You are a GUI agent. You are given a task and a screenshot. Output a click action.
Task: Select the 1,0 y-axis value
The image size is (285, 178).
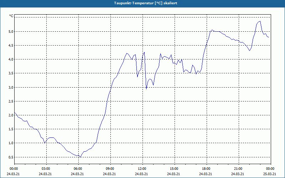click(11, 143)
